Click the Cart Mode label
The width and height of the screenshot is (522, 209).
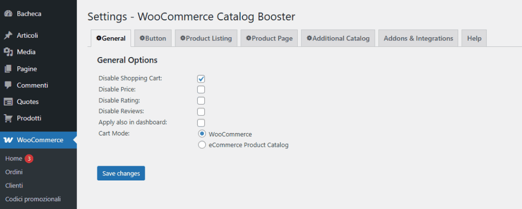pos(114,133)
